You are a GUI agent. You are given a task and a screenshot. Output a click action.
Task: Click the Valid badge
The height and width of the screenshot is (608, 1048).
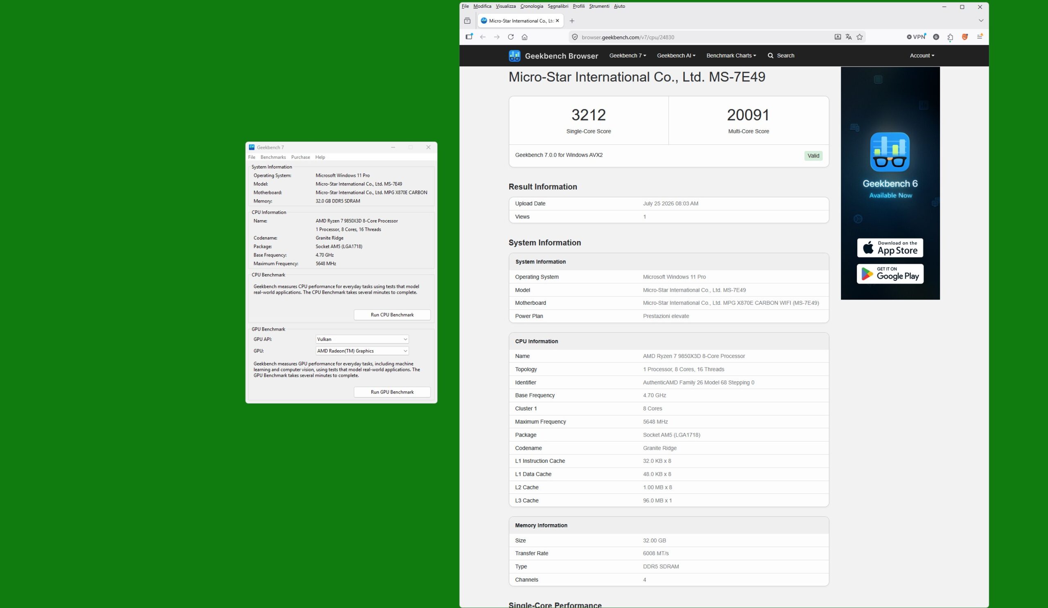[813, 156]
